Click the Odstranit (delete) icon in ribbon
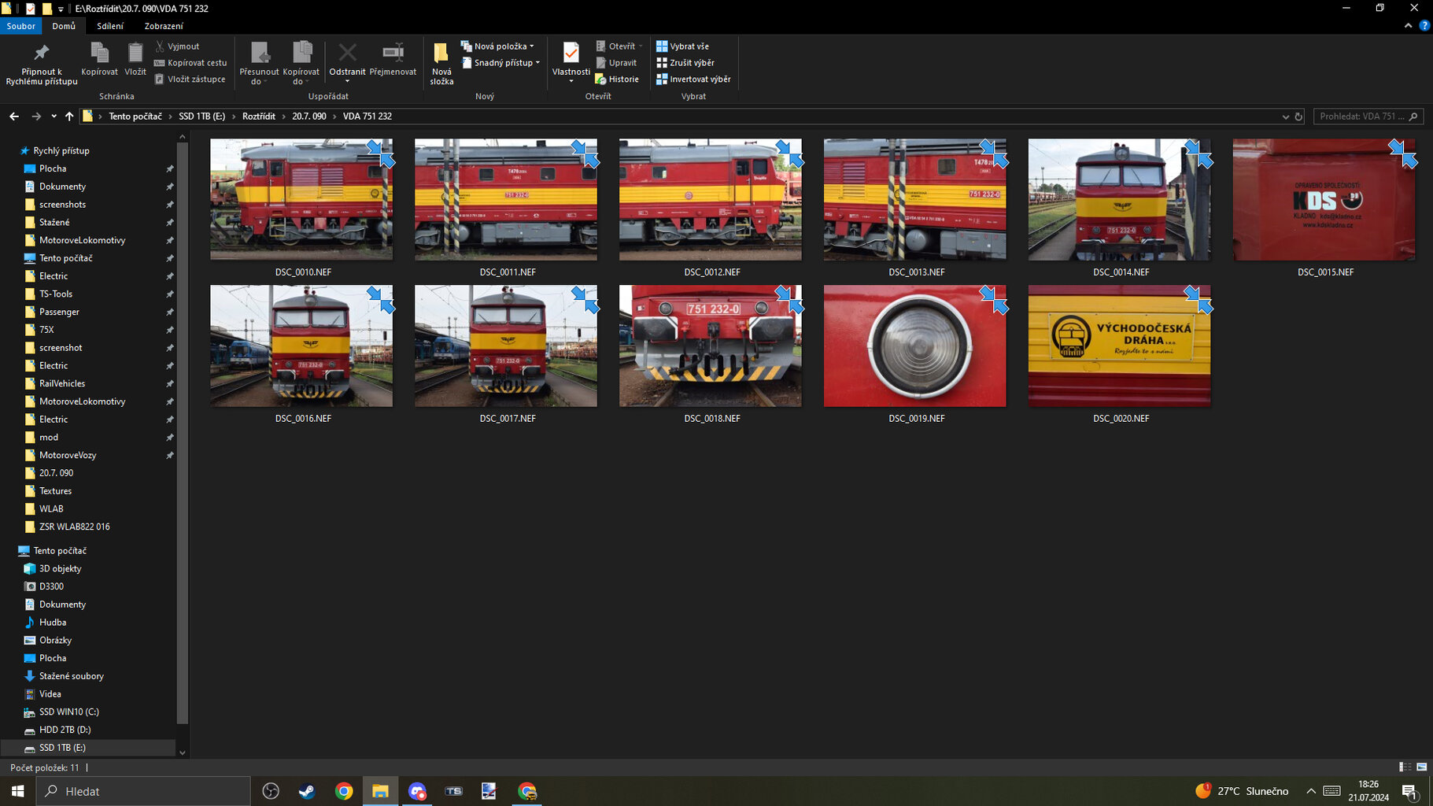The height and width of the screenshot is (806, 1433). (347, 54)
